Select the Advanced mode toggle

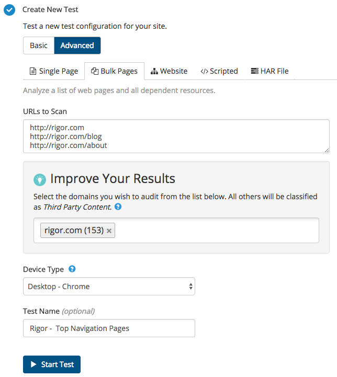pyautogui.click(x=77, y=45)
